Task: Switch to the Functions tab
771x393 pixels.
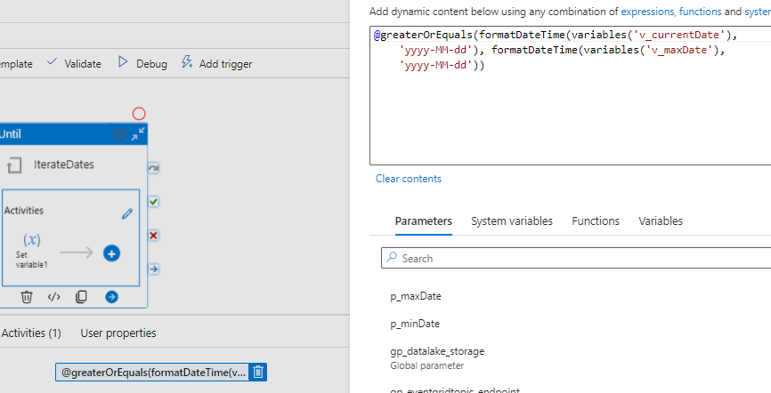Action: click(x=596, y=221)
